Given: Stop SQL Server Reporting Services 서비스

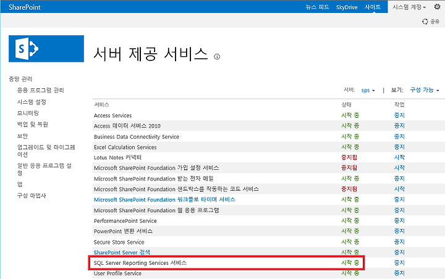Looking at the screenshot, I should click(x=399, y=263).
